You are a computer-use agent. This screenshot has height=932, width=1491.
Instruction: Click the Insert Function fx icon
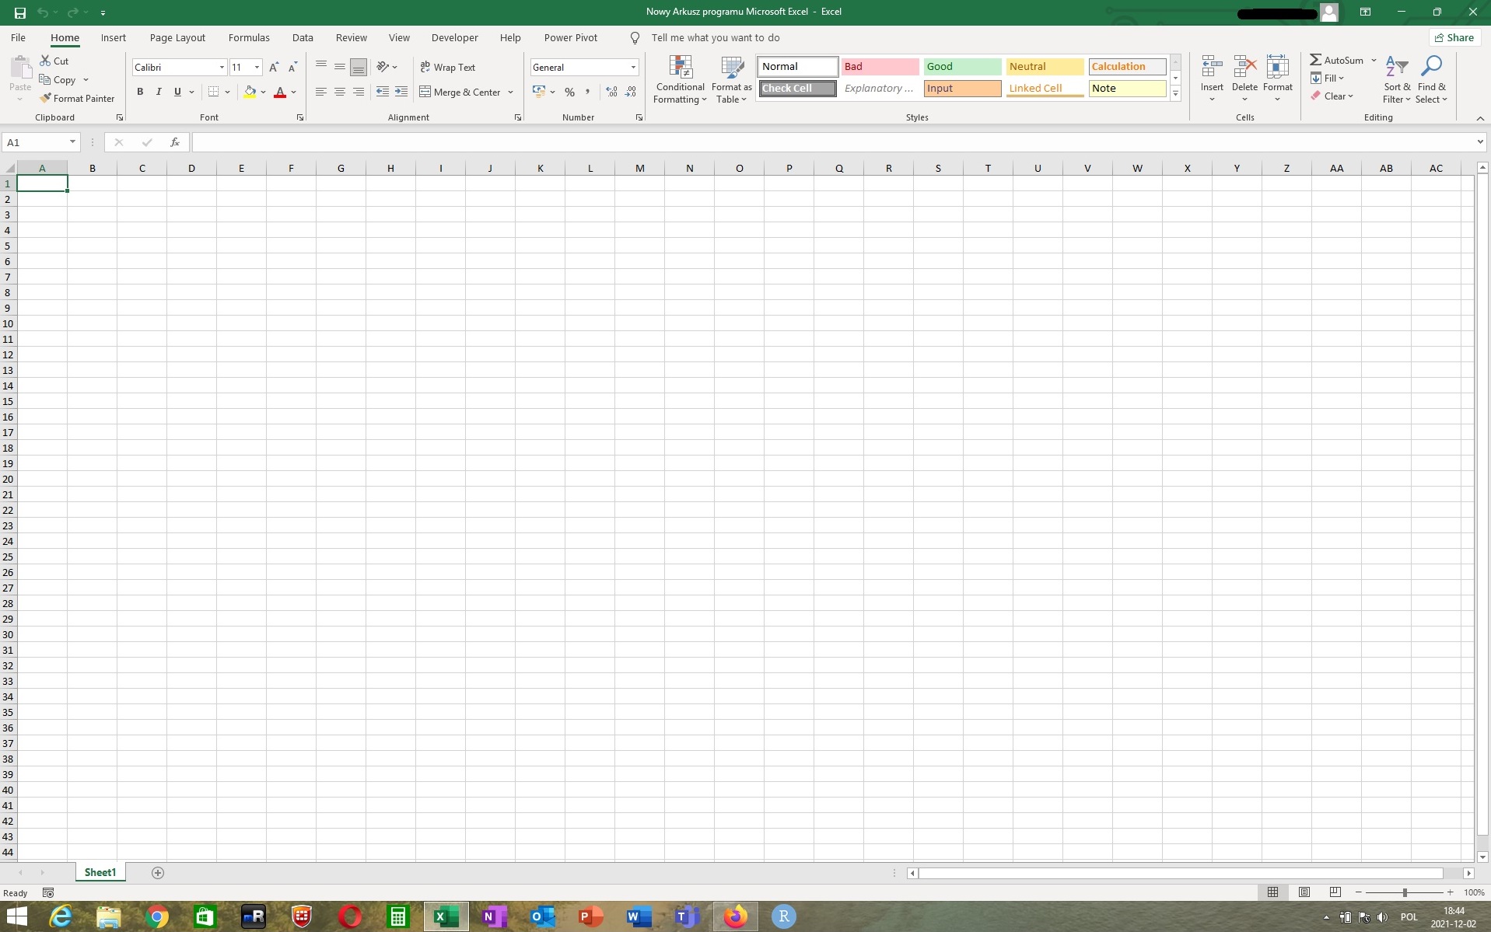click(x=175, y=142)
